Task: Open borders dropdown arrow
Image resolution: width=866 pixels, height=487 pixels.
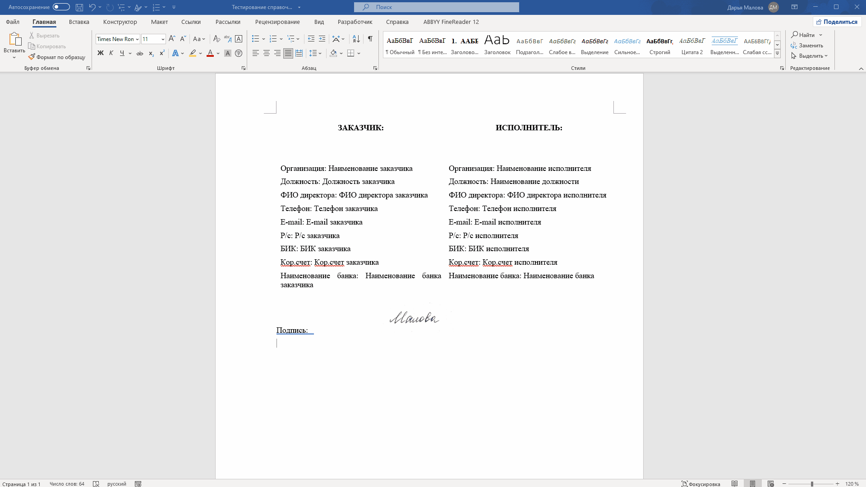Action: pos(359,53)
